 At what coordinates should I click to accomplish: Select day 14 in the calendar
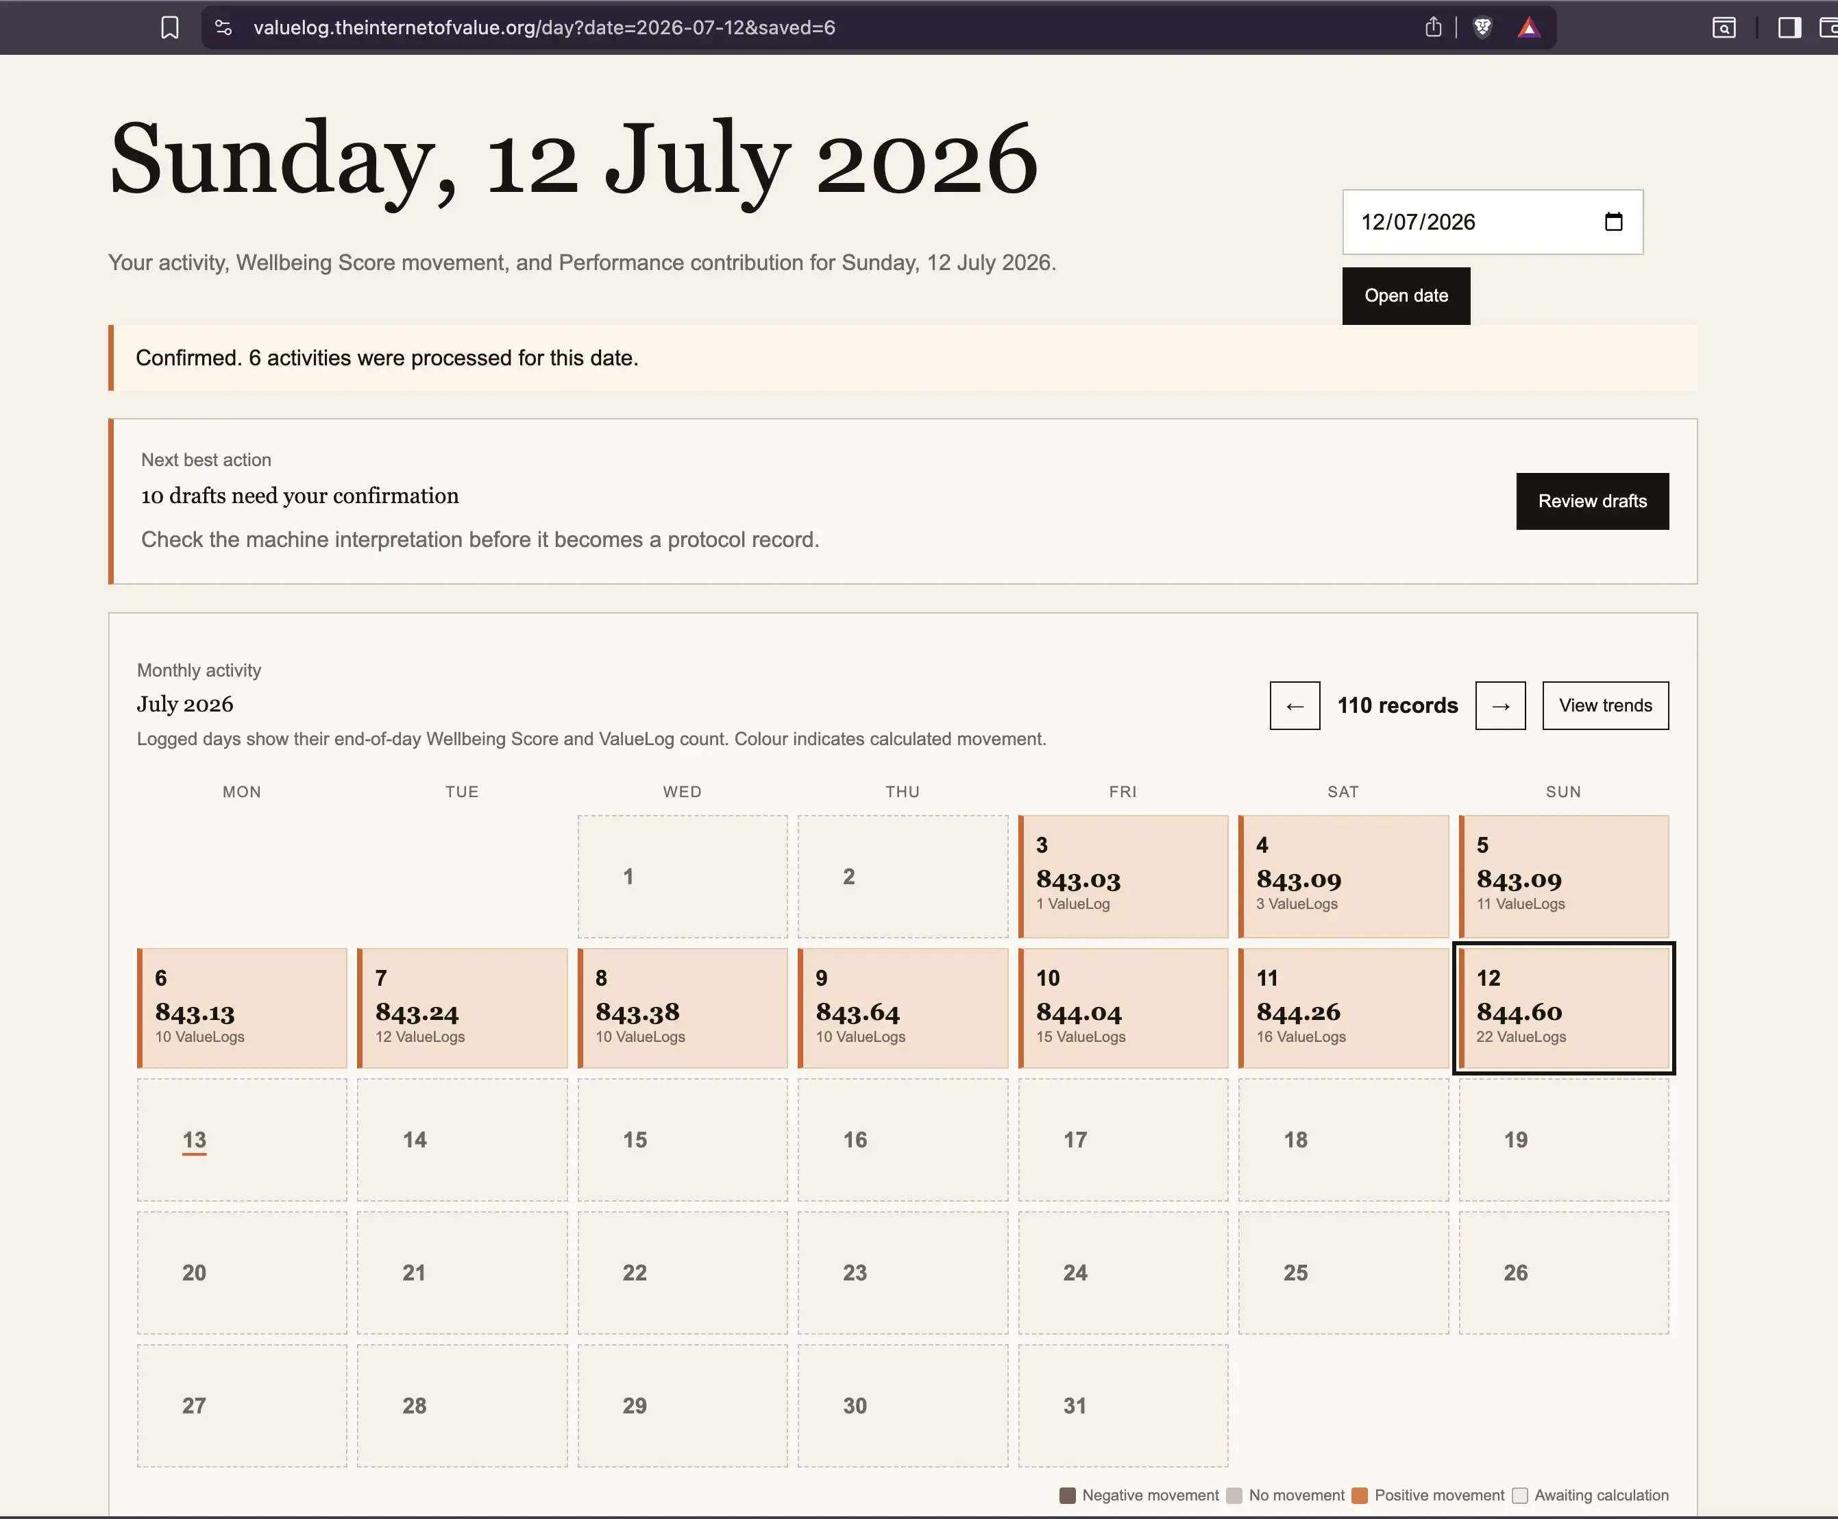tap(462, 1140)
